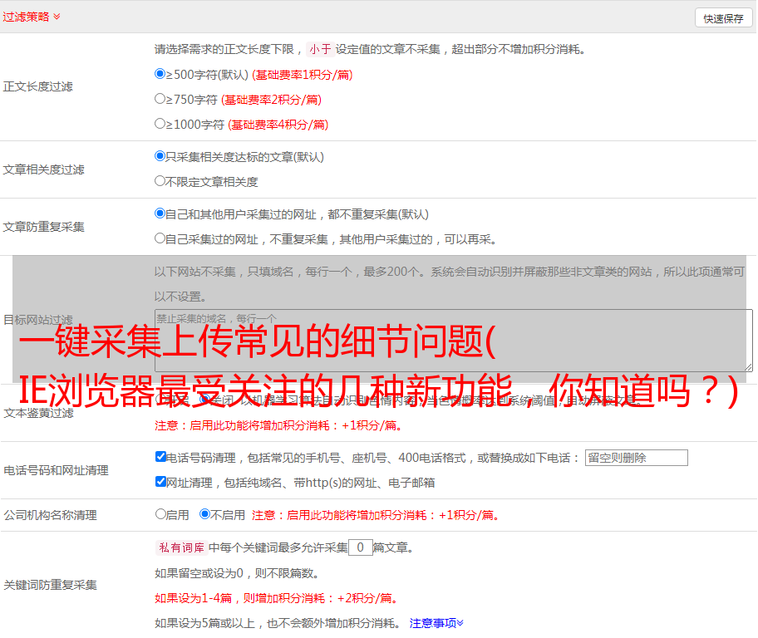
Task: Click the 如果设为5篇或以上 sentence
Action: click(278, 623)
